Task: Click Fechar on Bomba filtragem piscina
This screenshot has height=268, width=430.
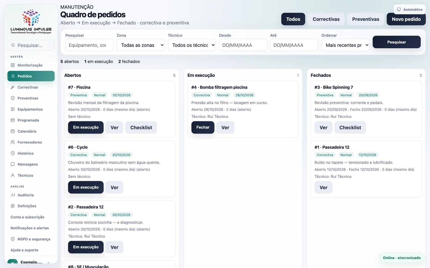Action: (x=203, y=127)
